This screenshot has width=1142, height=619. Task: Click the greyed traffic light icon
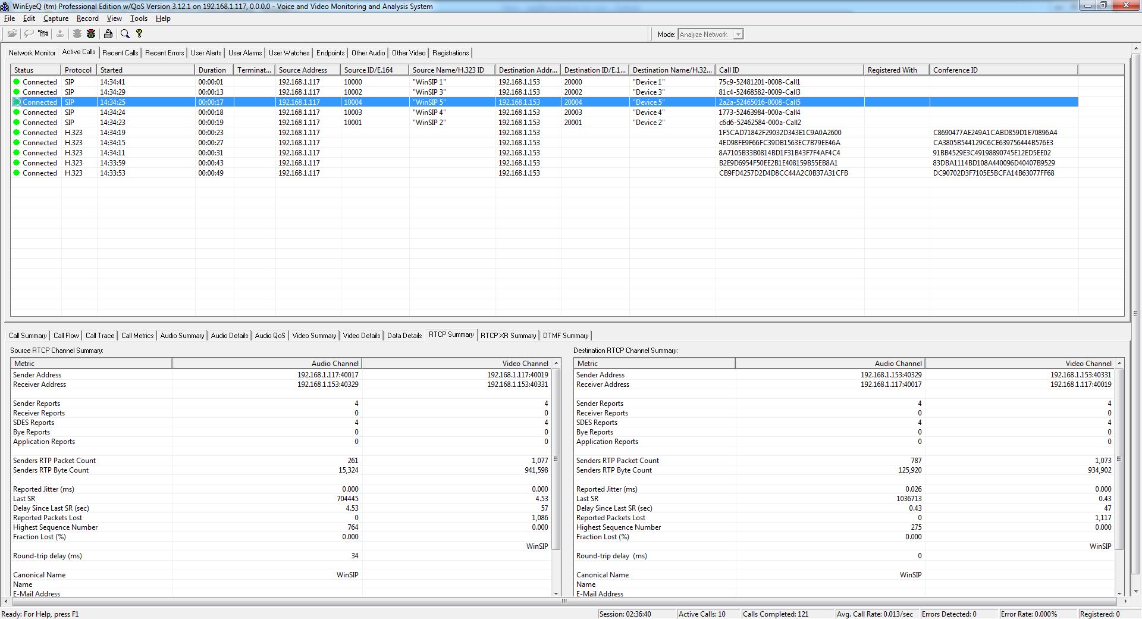[x=77, y=34]
